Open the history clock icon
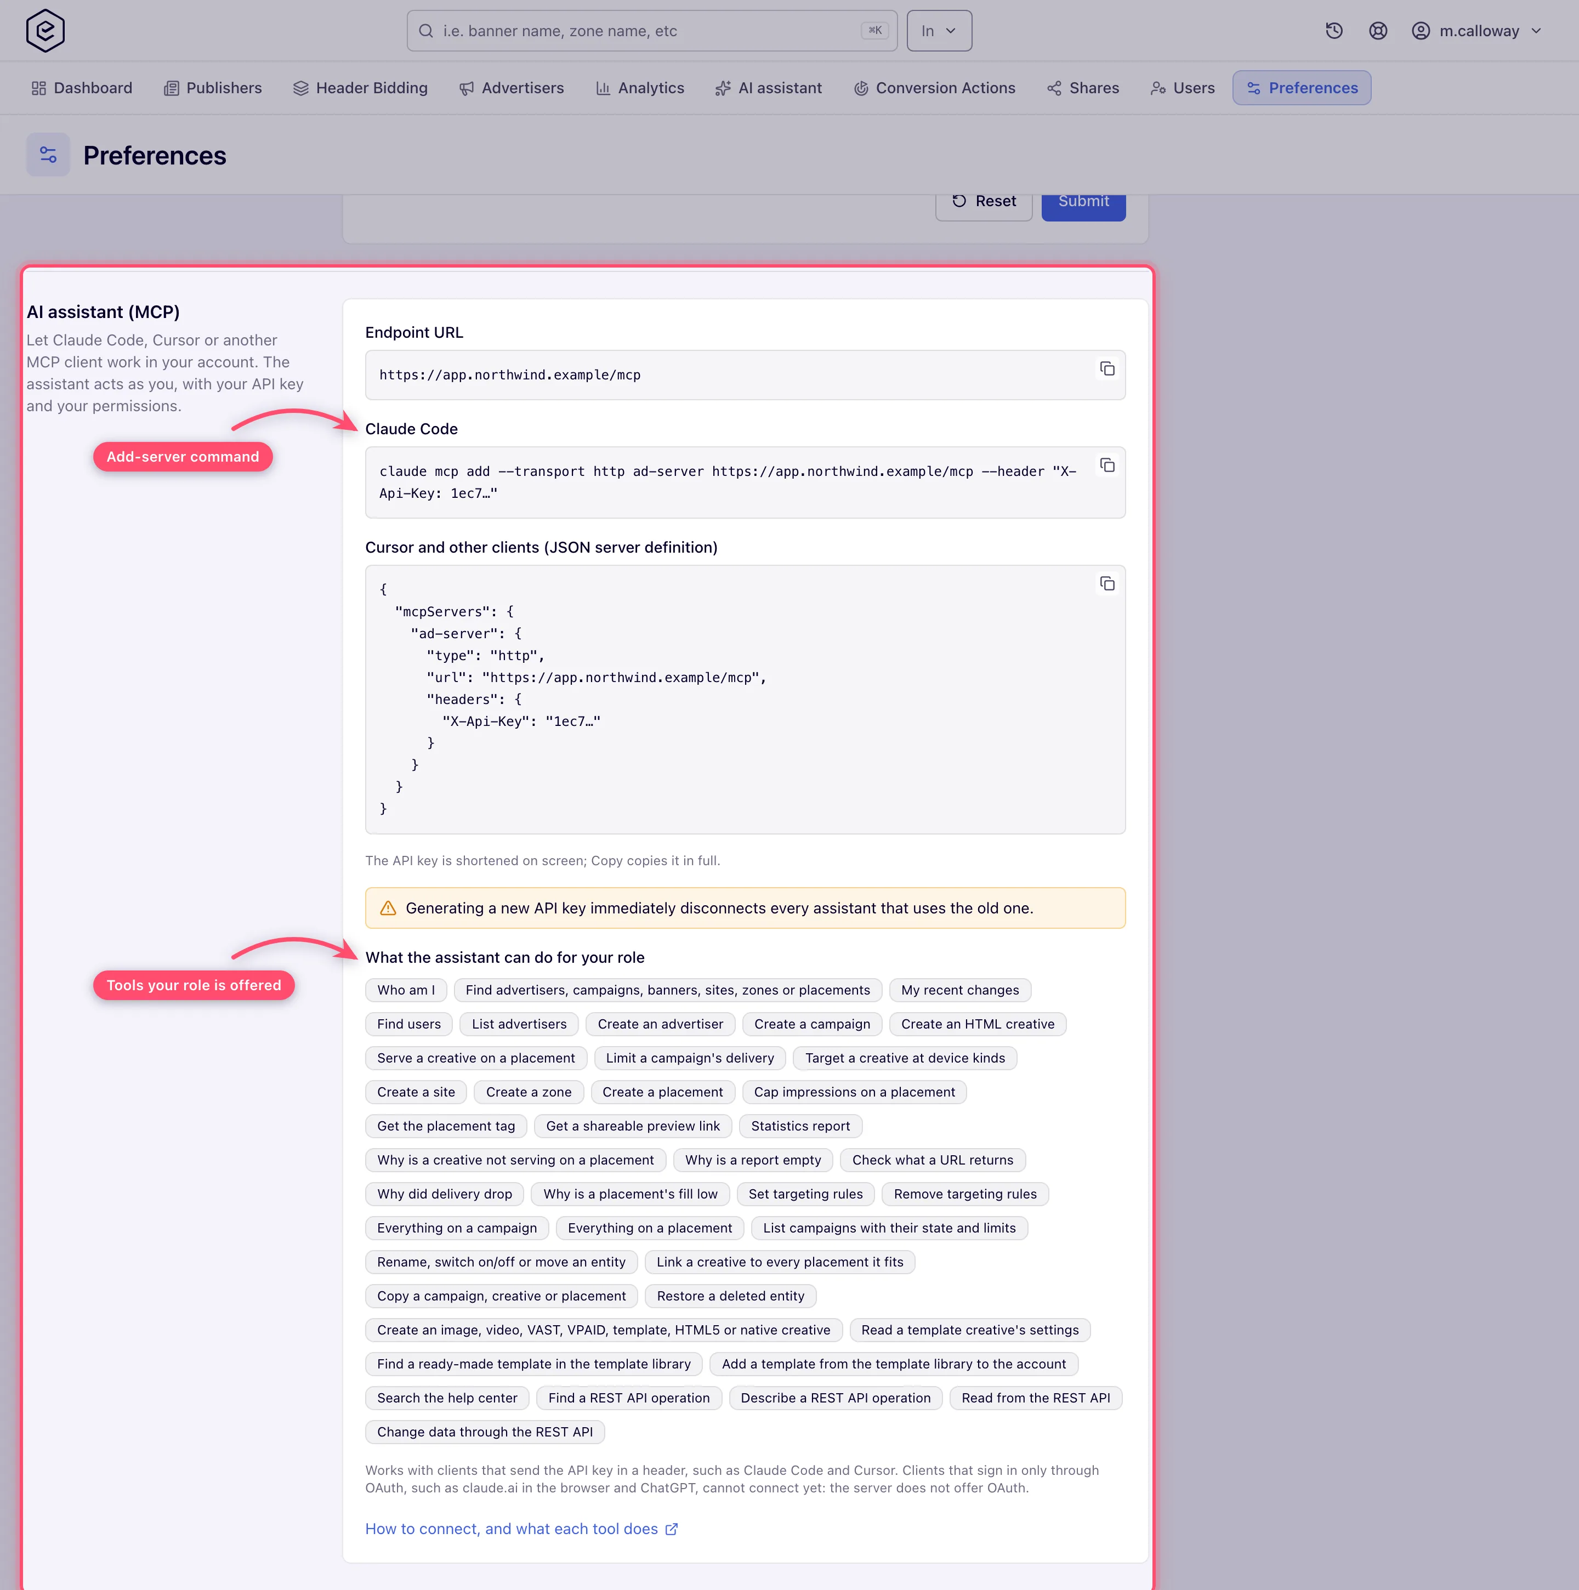1579x1590 pixels. pos(1334,31)
